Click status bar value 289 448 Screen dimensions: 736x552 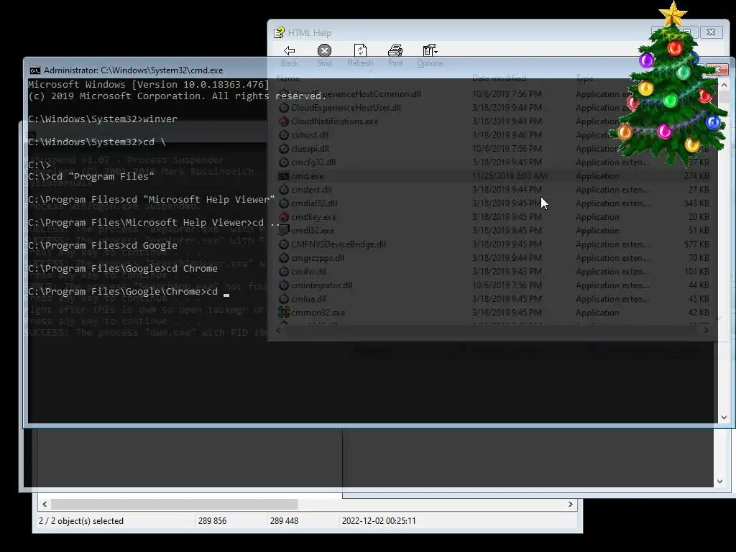[x=284, y=521]
